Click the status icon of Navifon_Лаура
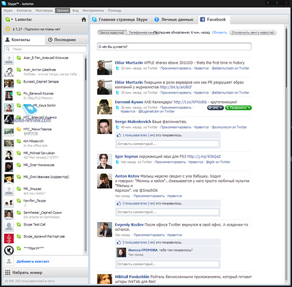Viewport: 292px width, 287px height. pos(19,200)
